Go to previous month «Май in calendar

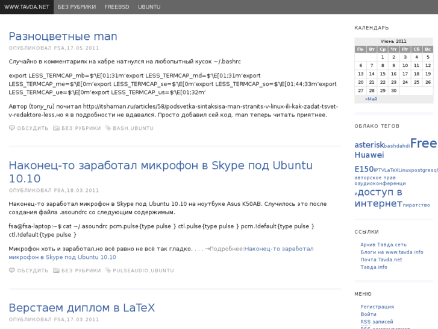pyautogui.click(x=371, y=99)
